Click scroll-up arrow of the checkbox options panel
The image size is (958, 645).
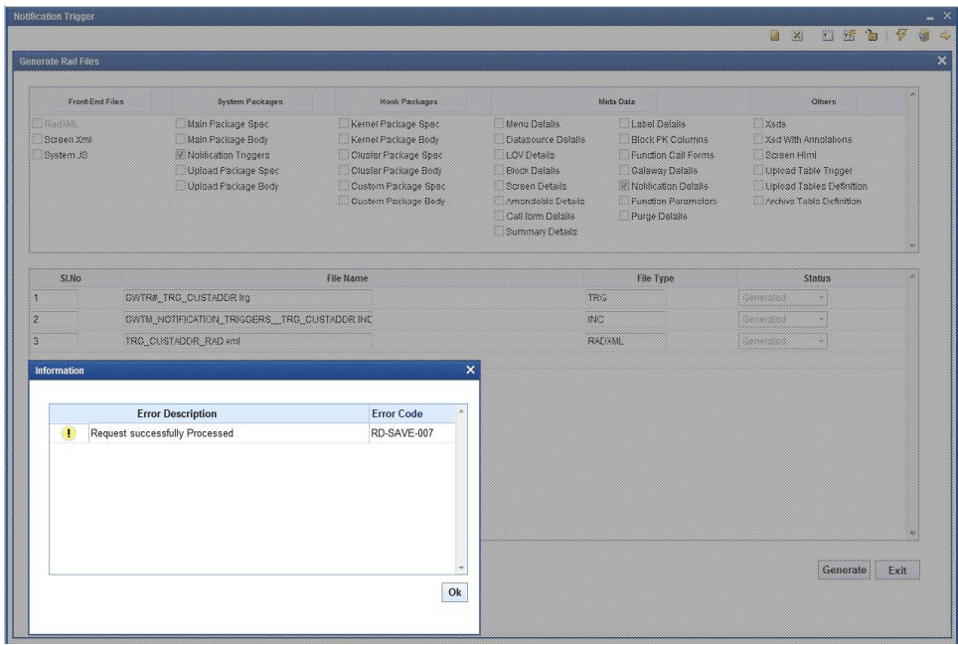click(912, 94)
